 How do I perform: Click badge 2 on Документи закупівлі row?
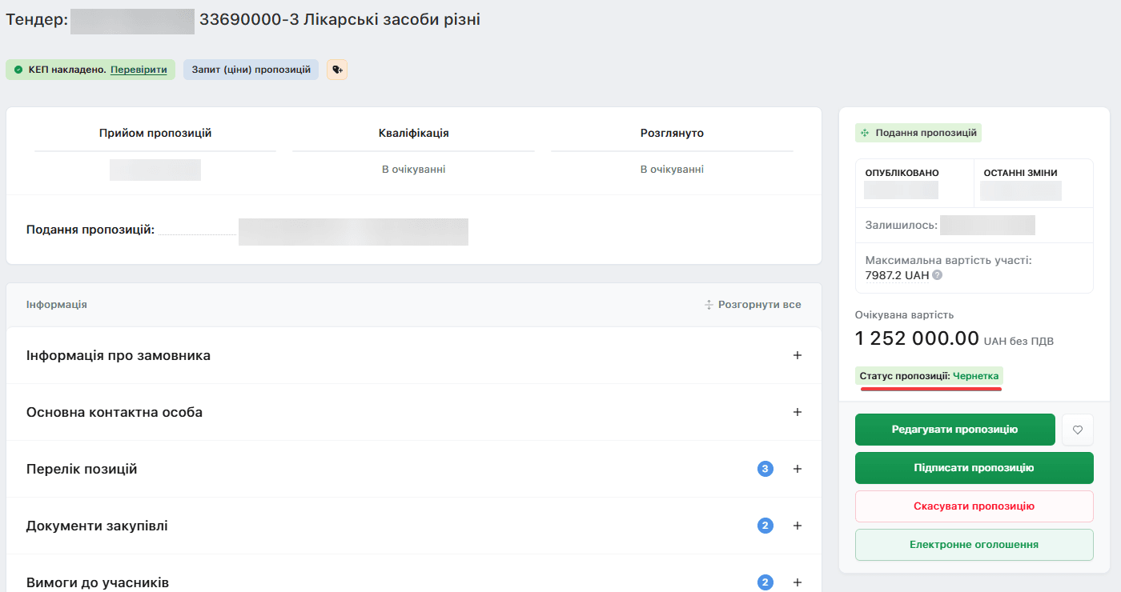[765, 526]
